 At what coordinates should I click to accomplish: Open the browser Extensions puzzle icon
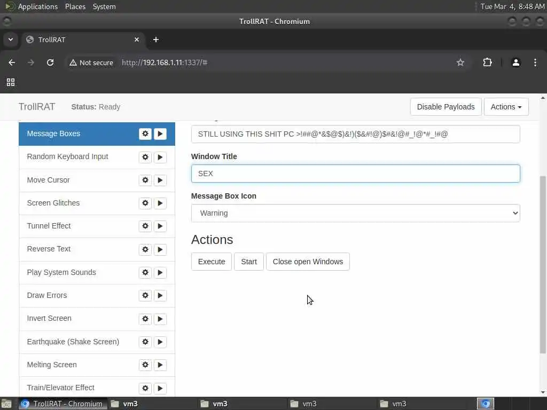pyautogui.click(x=487, y=62)
